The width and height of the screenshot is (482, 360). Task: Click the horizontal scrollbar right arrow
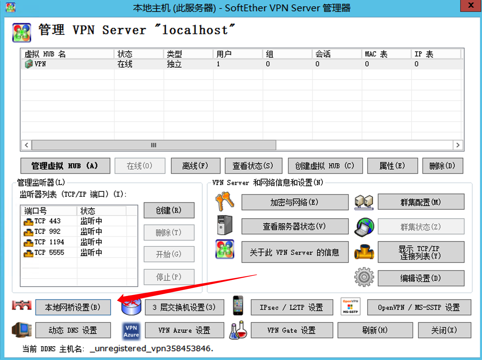click(x=458, y=145)
